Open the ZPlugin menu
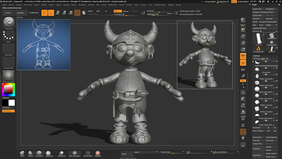282x159 pixels. click(171, 5)
